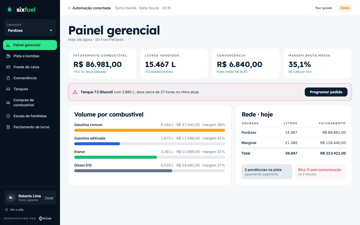The width and height of the screenshot is (360, 225).
Task: Click the Trocar user link
Action: (49, 198)
